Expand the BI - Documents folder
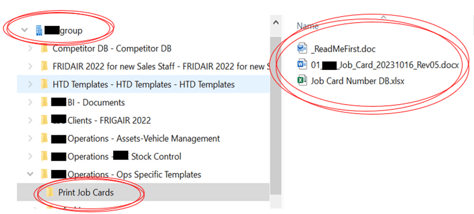474x214 pixels. (30, 102)
